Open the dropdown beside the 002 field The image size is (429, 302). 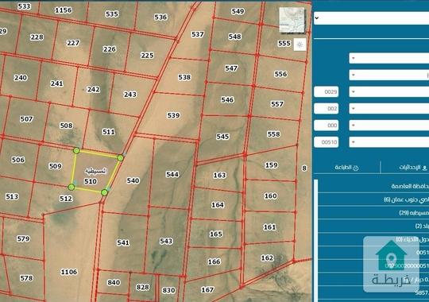tap(388, 109)
